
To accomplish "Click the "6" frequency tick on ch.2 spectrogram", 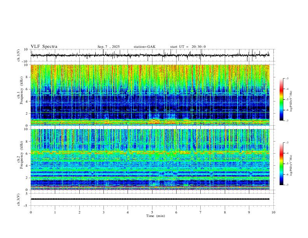I will click(26, 154).
